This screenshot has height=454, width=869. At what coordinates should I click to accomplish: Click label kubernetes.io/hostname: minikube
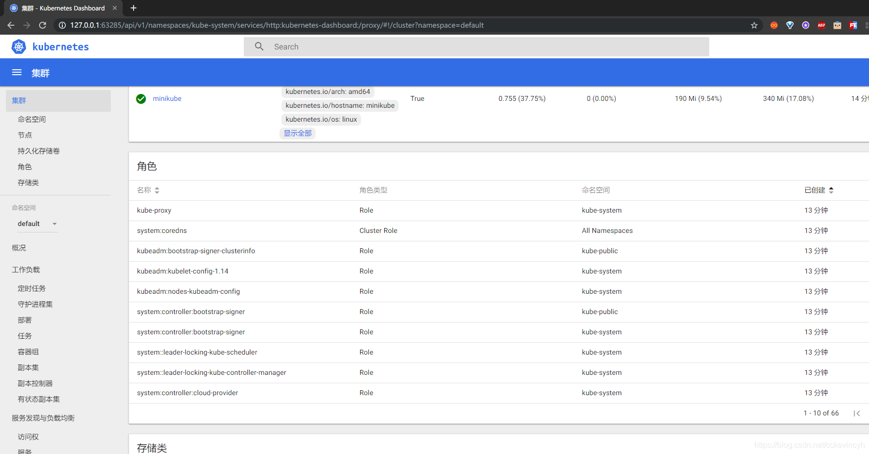(340, 105)
